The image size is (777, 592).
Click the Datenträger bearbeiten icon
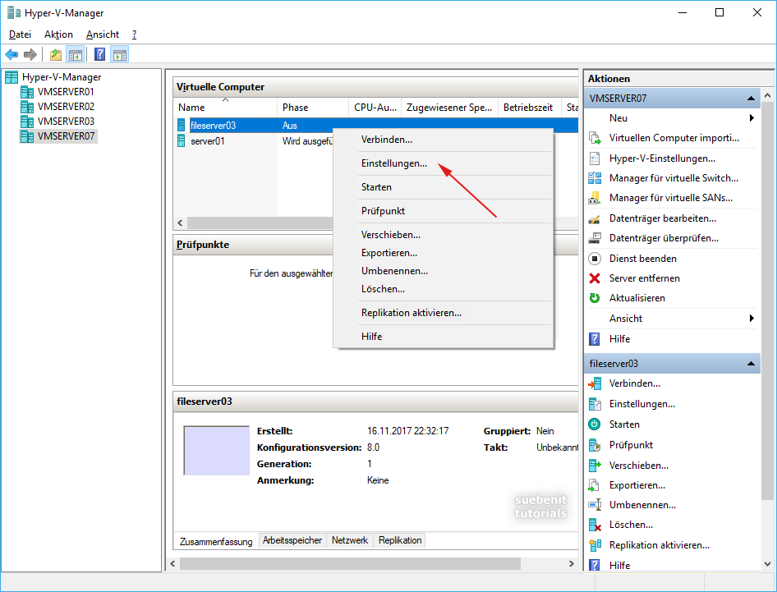(x=595, y=218)
